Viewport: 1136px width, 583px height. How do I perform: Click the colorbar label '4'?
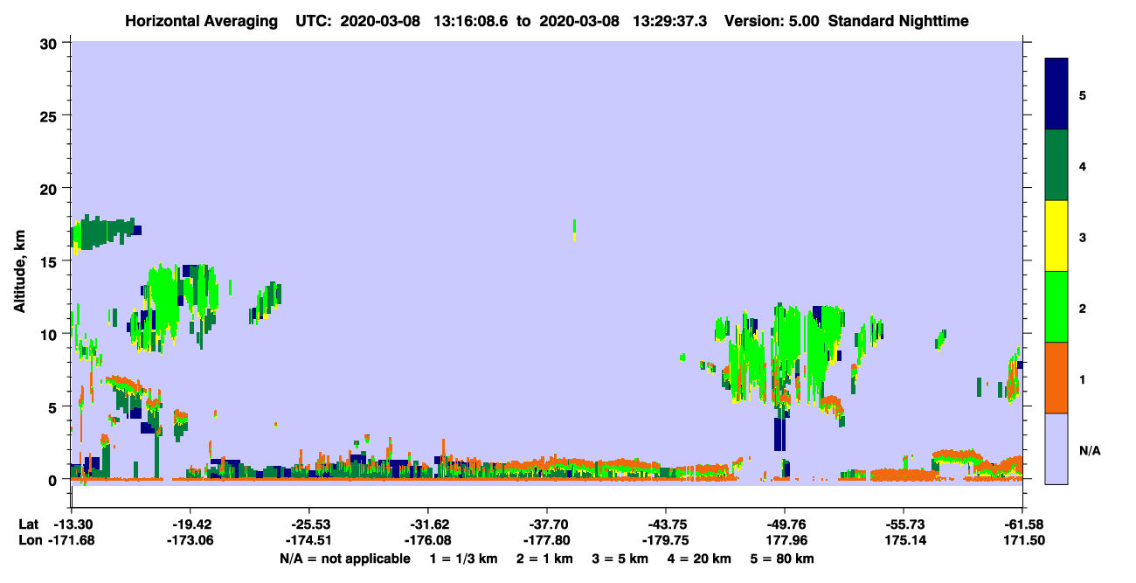pyautogui.click(x=1083, y=165)
